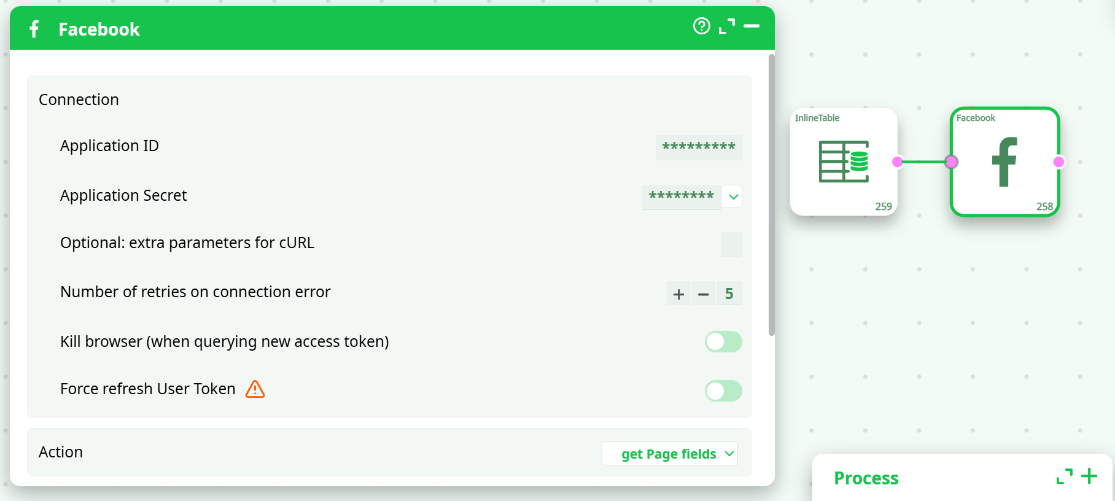Increase number of retries with plus button

(x=678, y=294)
